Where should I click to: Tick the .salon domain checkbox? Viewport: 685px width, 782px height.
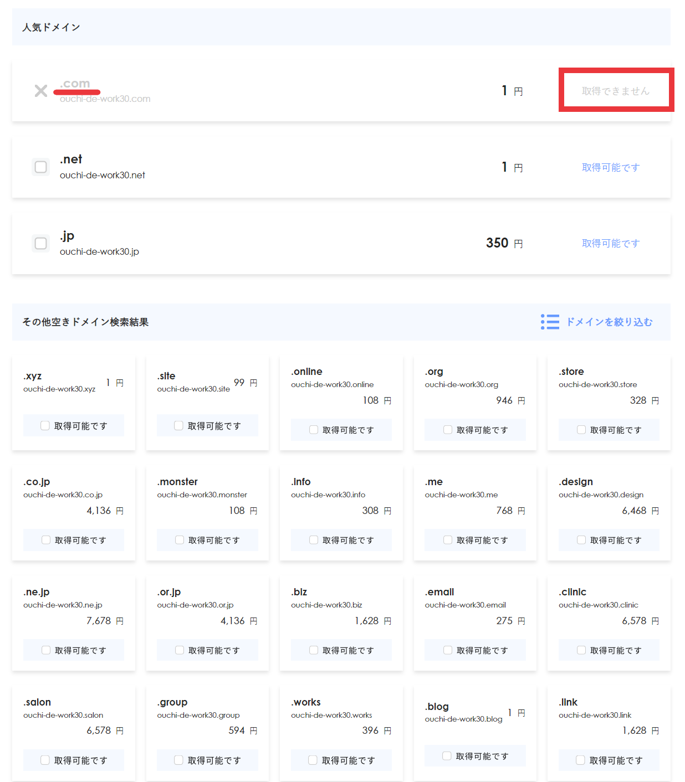click(x=45, y=760)
